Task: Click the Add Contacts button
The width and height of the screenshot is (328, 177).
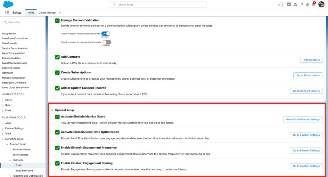Action: coord(311,60)
